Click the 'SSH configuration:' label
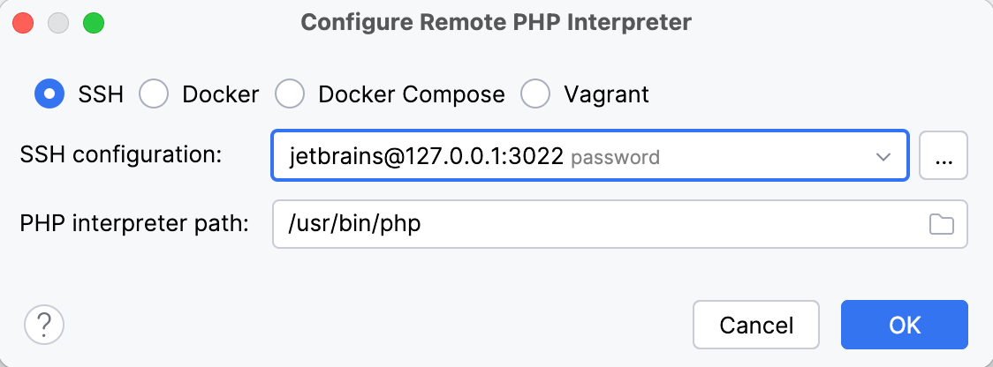The image size is (993, 367). [x=119, y=154]
